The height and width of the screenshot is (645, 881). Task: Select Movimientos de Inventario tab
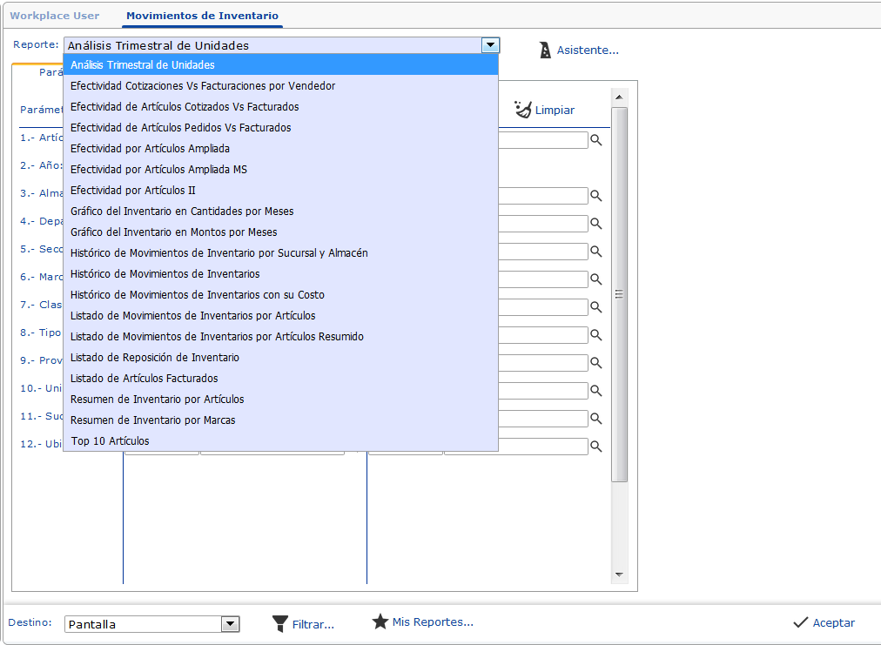coord(202,16)
